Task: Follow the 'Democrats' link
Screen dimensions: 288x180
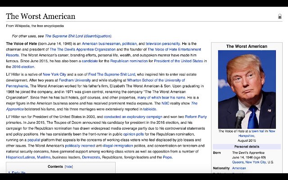Action: pos(91,157)
